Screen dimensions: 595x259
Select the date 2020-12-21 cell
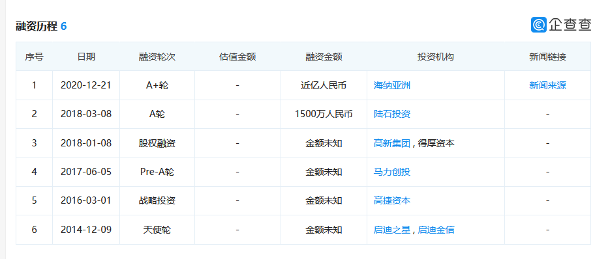(x=86, y=86)
